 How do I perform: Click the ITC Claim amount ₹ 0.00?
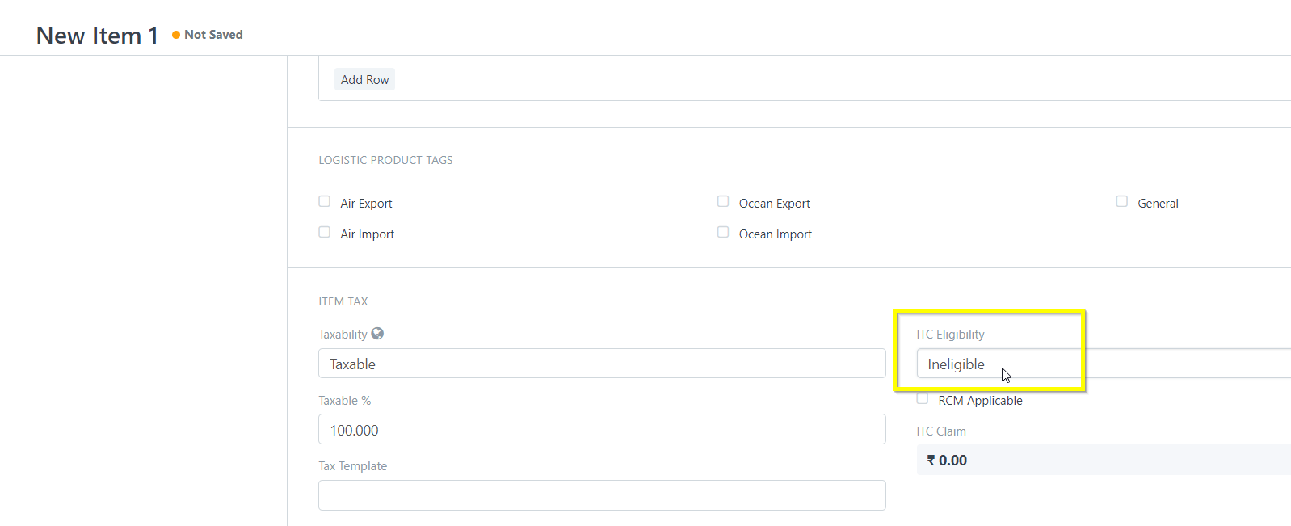coord(947,460)
